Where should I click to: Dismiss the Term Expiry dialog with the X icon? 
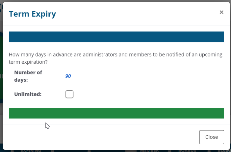click(x=221, y=12)
